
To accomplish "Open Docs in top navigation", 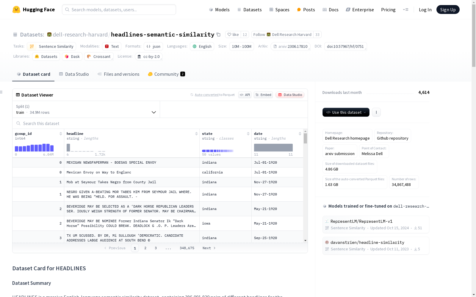I will tap(331, 10).
